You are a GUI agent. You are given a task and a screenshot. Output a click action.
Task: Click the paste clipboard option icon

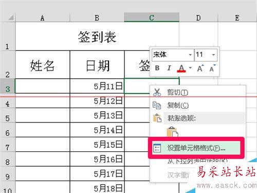172,132
